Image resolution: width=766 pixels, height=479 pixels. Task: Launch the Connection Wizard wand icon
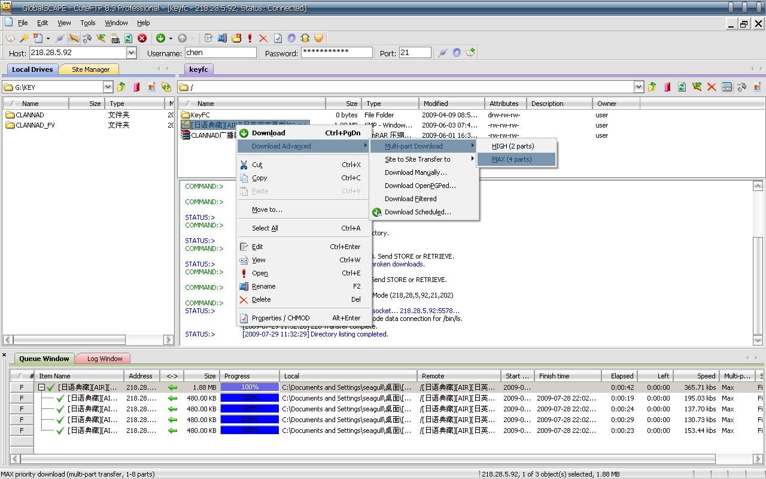[x=25, y=38]
